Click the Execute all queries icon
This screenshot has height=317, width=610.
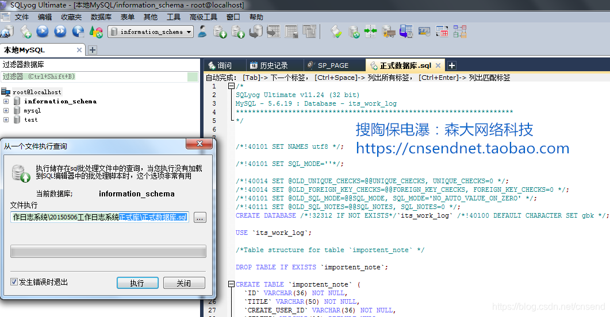pos(60,32)
